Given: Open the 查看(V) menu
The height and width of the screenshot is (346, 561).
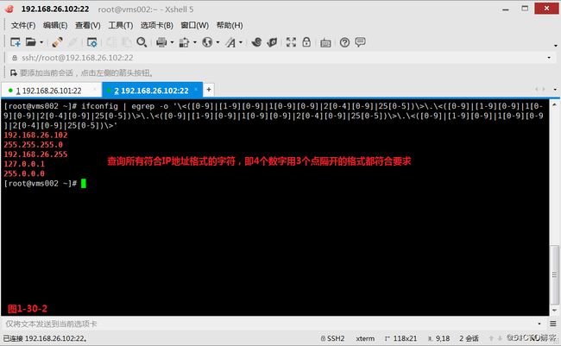Looking at the screenshot, I should coord(88,25).
